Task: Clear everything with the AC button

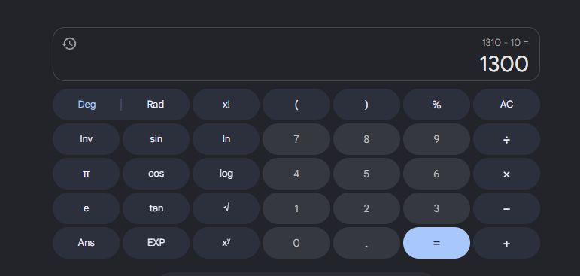Action: [506, 105]
